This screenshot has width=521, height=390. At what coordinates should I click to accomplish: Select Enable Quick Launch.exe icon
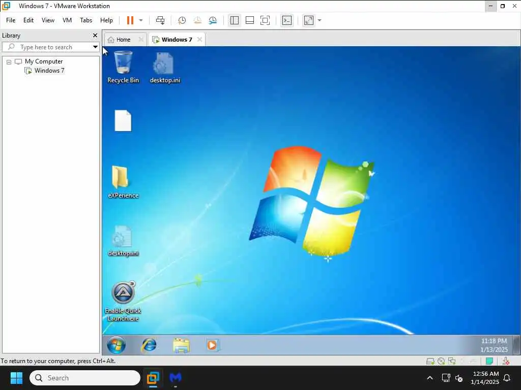(x=123, y=301)
